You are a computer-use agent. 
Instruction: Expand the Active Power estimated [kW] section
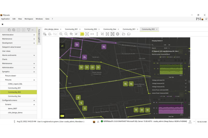pos(186,90)
